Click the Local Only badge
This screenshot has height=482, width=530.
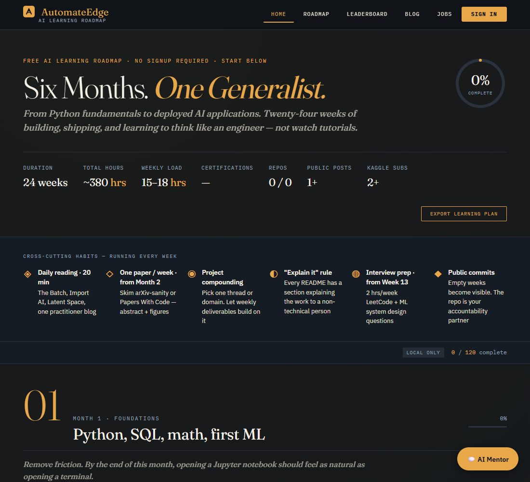[x=423, y=352]
